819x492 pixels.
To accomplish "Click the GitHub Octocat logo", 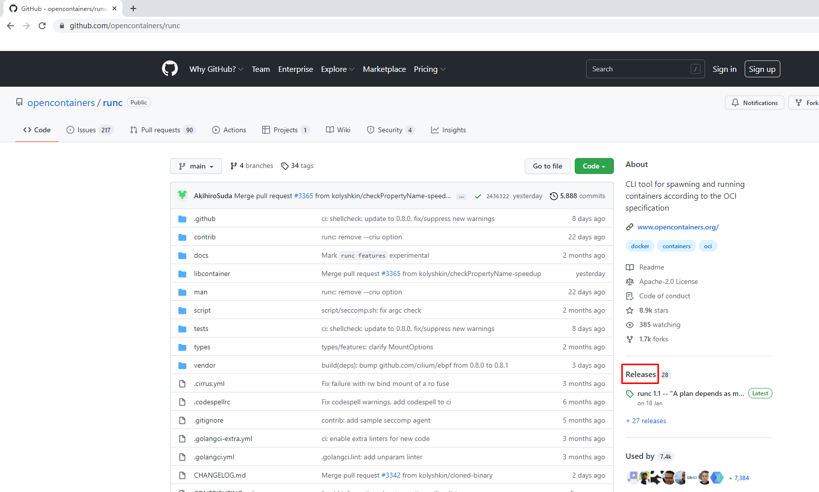I will (x=169, y=69).
